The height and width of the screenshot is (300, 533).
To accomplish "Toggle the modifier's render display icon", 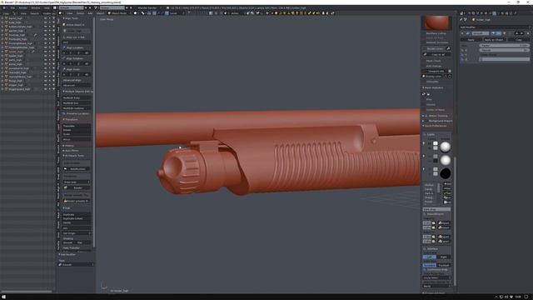I will pos(493,33).
